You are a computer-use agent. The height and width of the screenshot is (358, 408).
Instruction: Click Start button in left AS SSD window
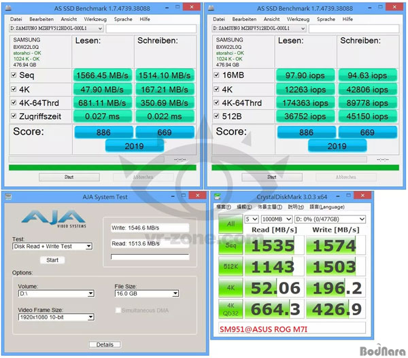(69, 177)
